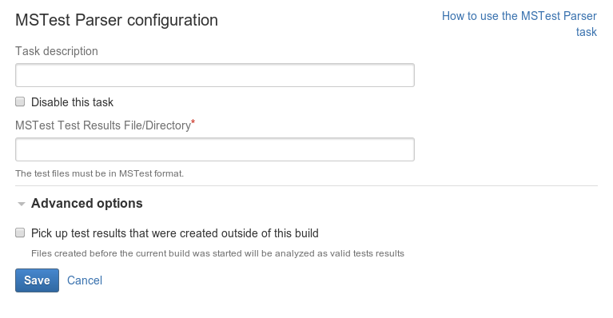Enable picking up results created outside build
Viewport: 613px width, 318px height.
pos(20,233)
